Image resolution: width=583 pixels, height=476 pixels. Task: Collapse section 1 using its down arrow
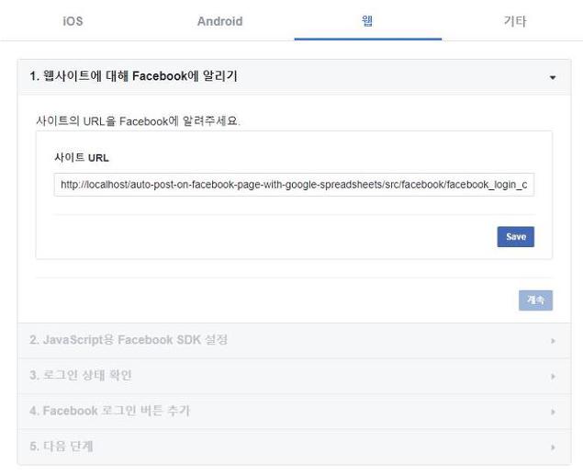click(x=553, y=77)
